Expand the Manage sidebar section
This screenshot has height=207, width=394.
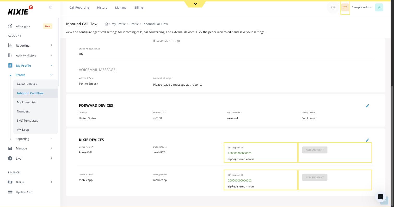[x=51, y=148]
